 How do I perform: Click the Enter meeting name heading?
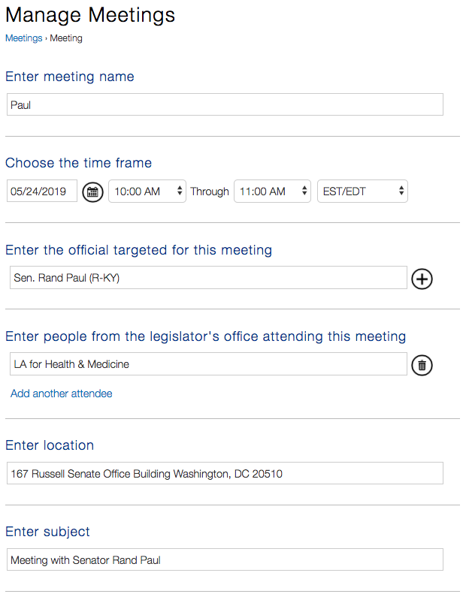tap(70, 77)
